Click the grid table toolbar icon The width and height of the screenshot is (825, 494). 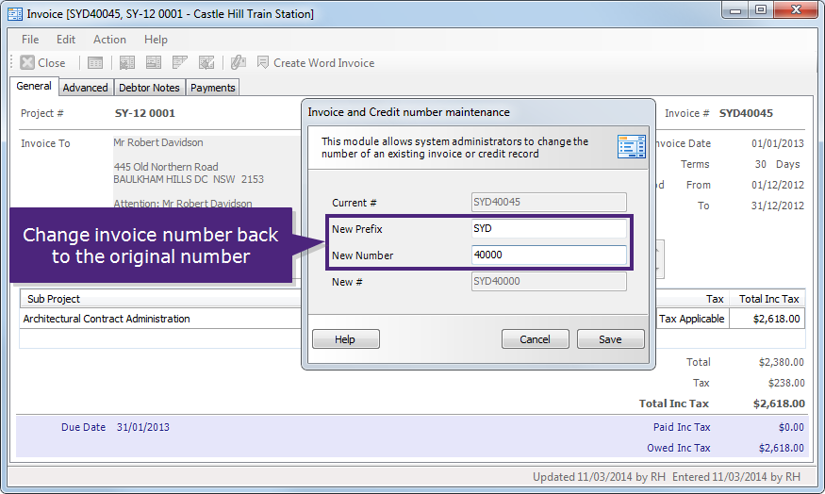click(95, 62)
